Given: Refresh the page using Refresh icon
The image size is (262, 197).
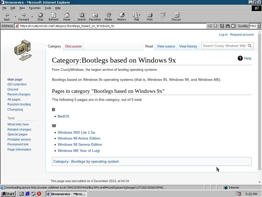Looking at the screenshot, I should click(53, 17).
